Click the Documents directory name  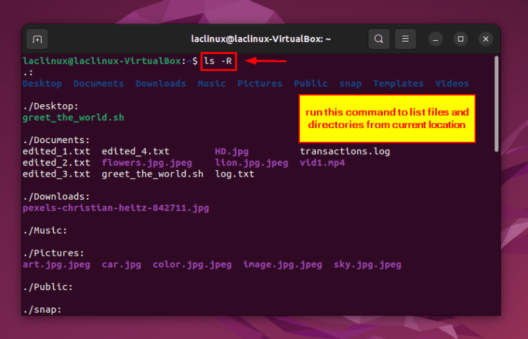pos(98,84)
